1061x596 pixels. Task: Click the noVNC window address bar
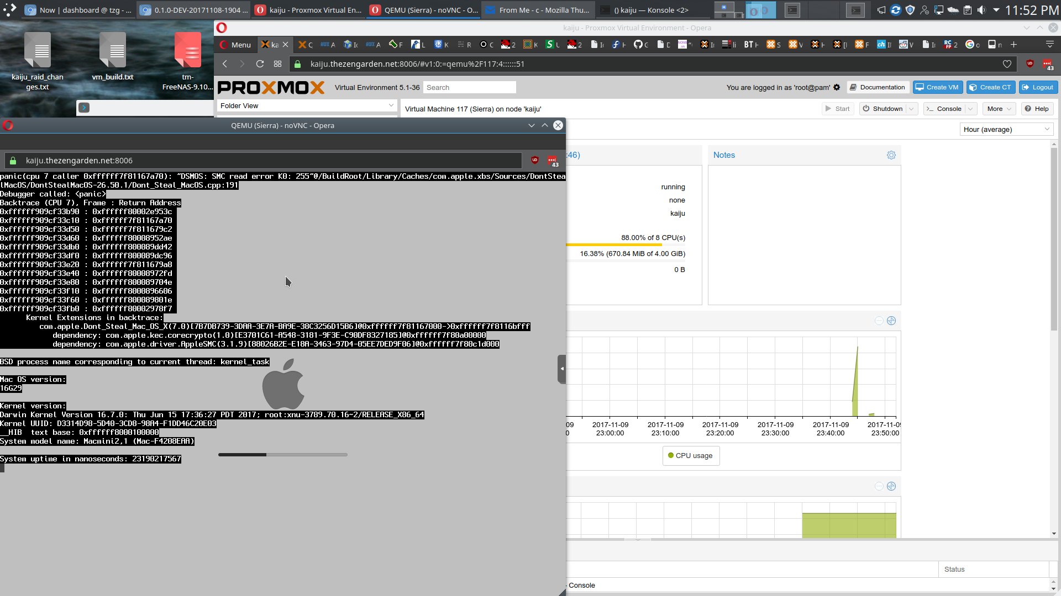tap(263, 161)
